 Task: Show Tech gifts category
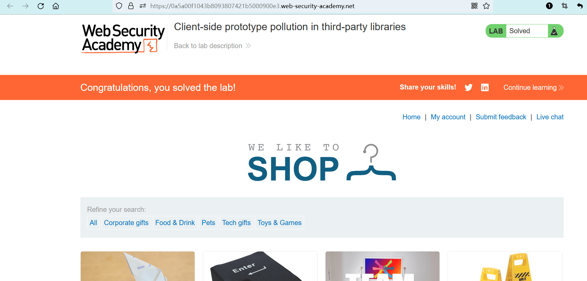236,223
